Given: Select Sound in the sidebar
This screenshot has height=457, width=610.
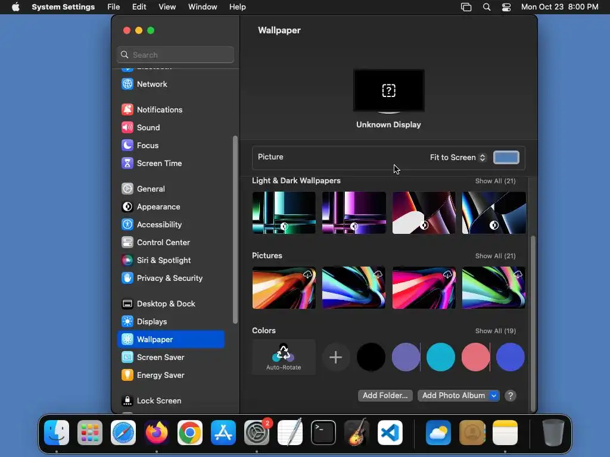Looking at the screenshot, I should (171, 127).
